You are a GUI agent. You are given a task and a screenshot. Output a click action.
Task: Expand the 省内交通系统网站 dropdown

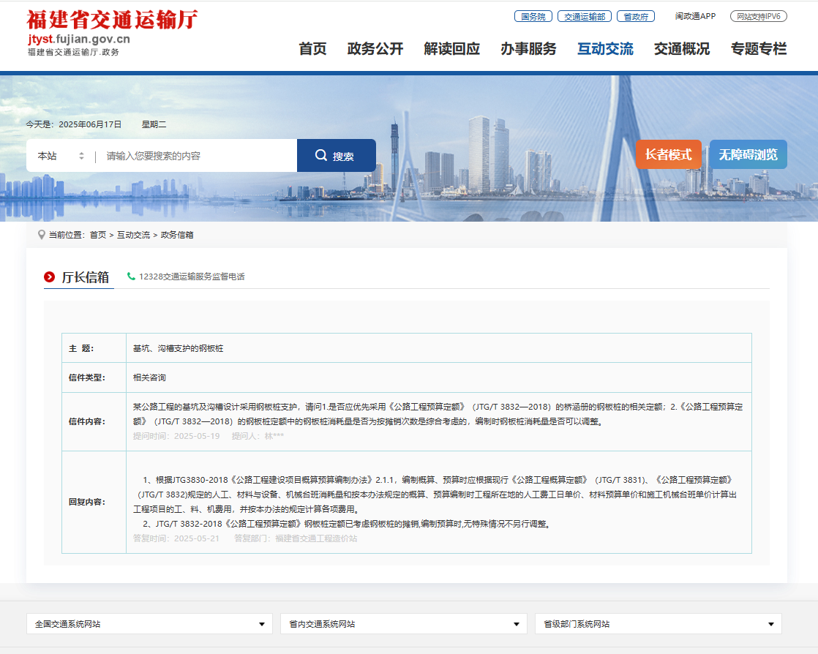(403, 624)
